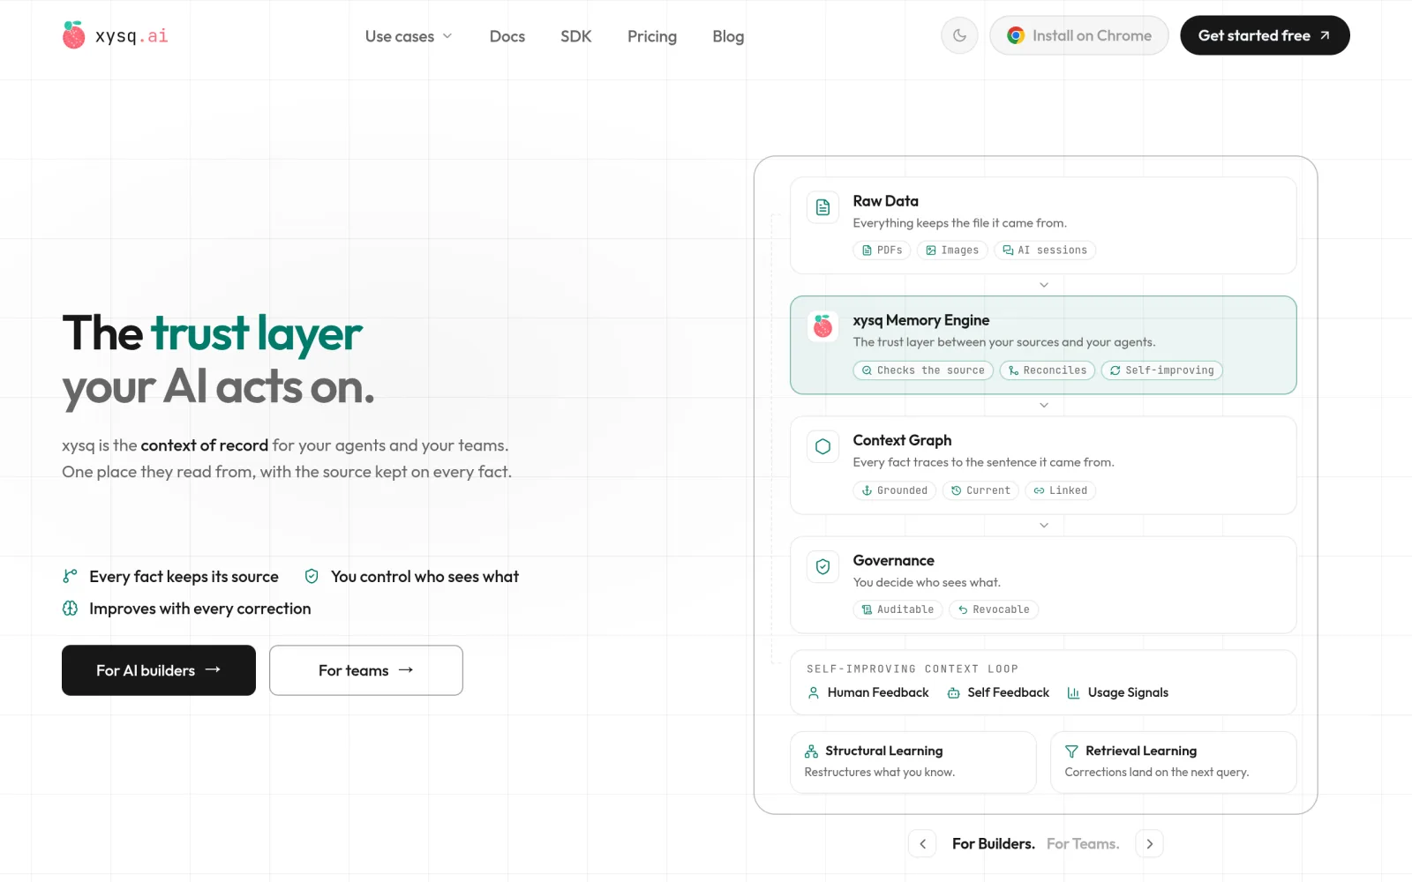Click chevron below Context Graph card
The image size is (1412, 882).
click(1044, 525)
